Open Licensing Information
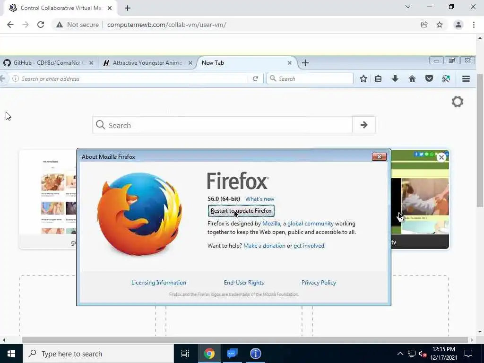484x363 pixels. point(159,283)
